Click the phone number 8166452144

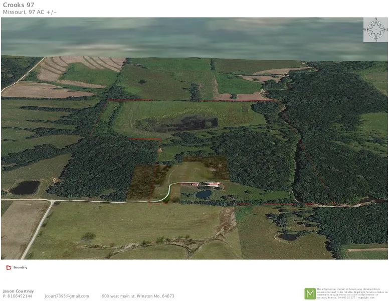click(18, 296)
